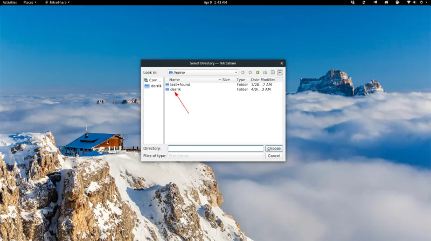Screen dimensions: 431x241
Task: Go to parent directory with green up arrow
Action: 258,73
